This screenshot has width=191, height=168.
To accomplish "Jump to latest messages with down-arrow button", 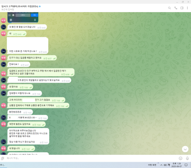I will (x=185, y=149).
